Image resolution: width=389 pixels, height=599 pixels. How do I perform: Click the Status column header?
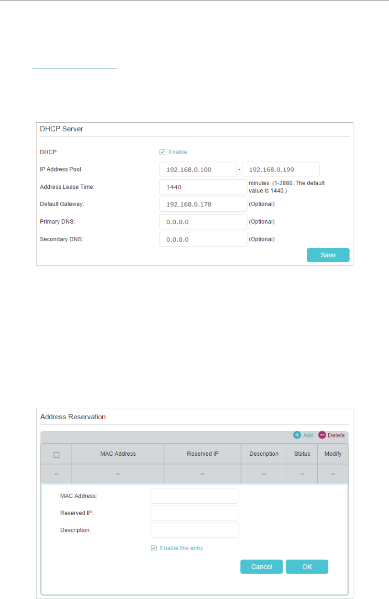pos(302,454)
